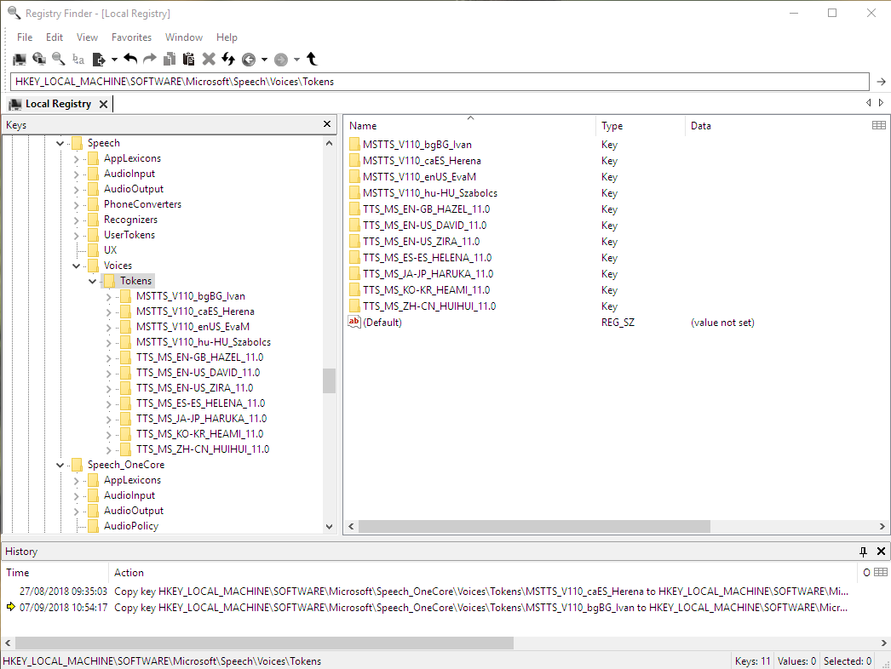This screenshot has height=669, width=891.
Task: Select TTS_MS_JA-JP_HARUKA_11.0 in the right list
Action: click(428, 274)
